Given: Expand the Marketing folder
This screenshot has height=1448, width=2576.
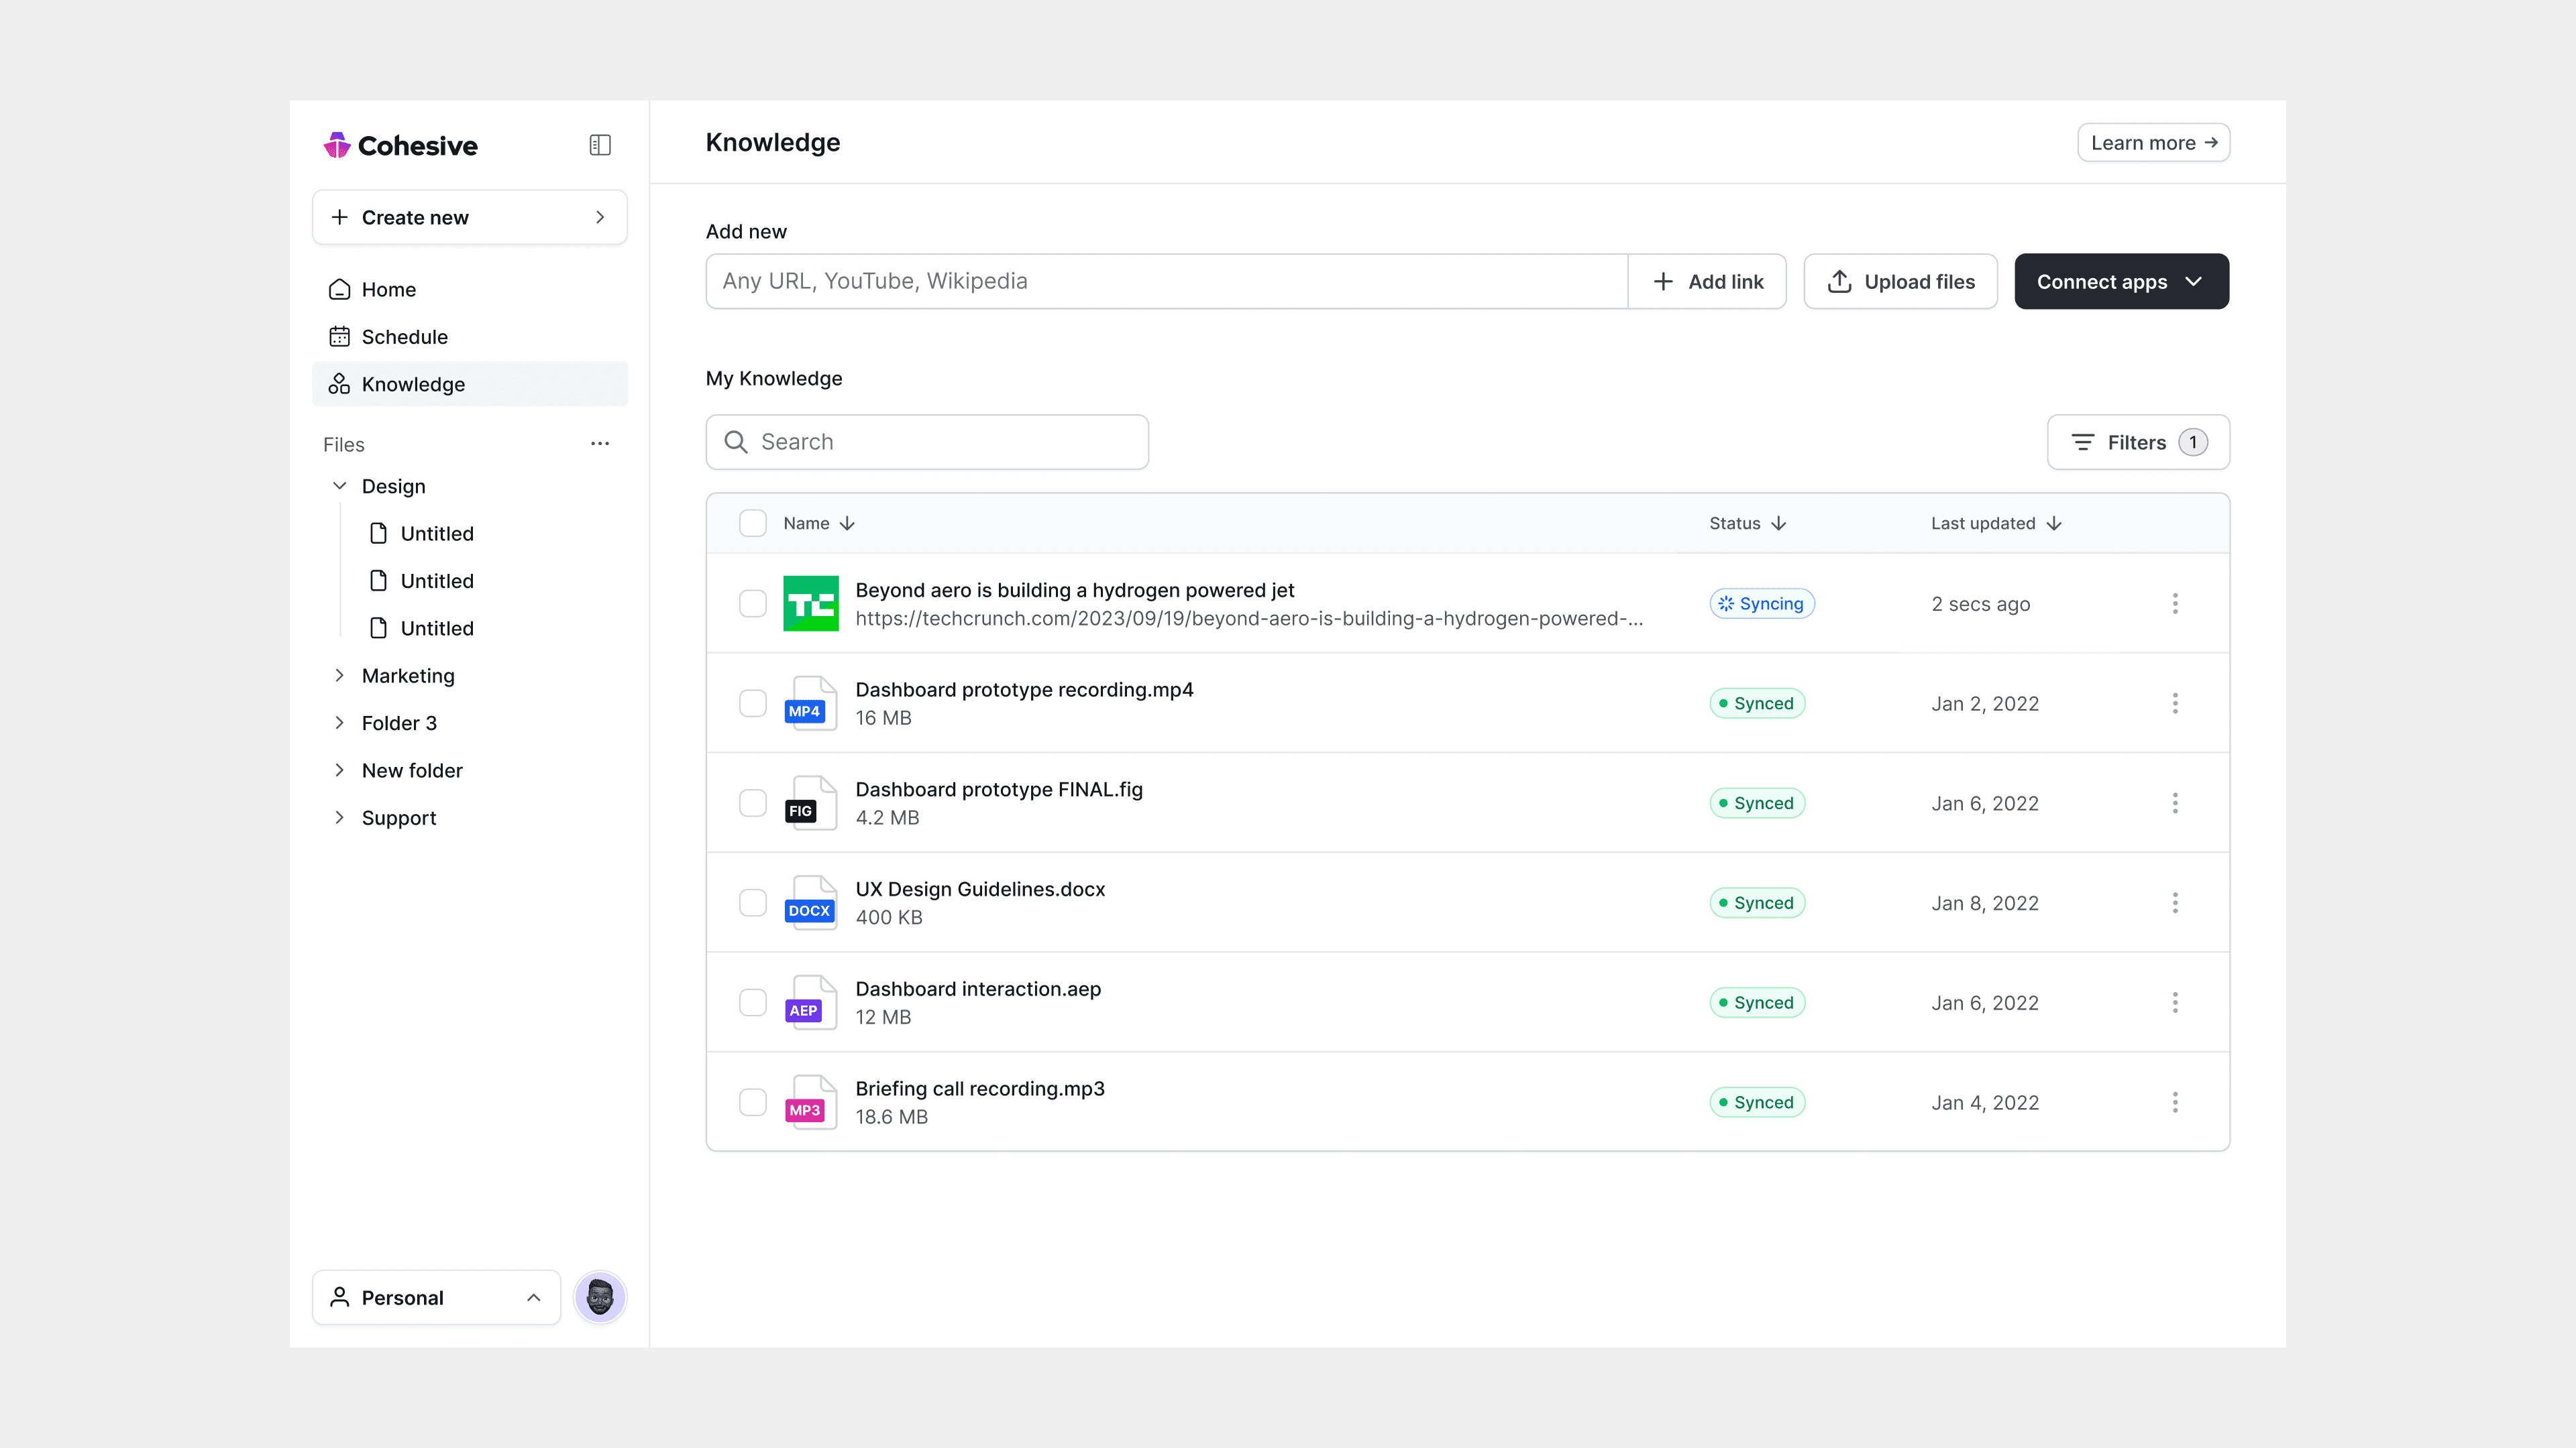Looking at the screenshot, I should coord(339,676).
